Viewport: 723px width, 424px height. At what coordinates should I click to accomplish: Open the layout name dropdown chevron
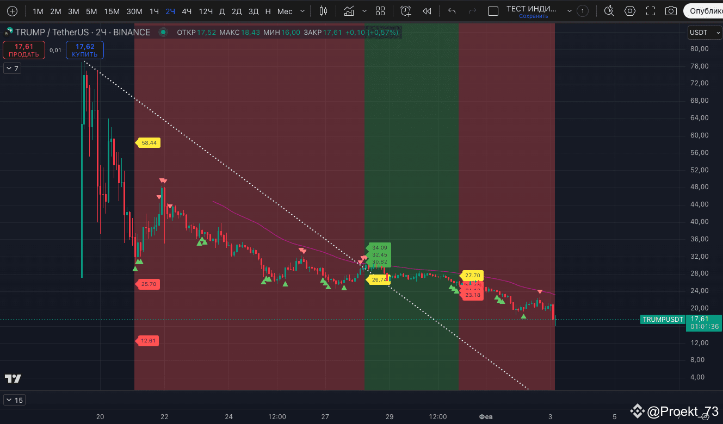pyautogui.click(x=569, y=11)
